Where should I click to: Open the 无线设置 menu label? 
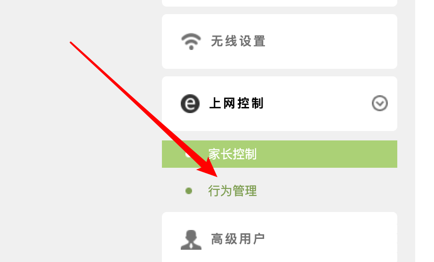pos(238,41)
